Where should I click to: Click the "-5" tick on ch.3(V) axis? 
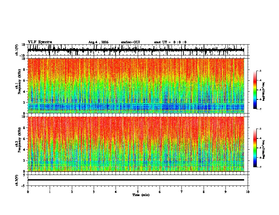(x=24, y=186)
